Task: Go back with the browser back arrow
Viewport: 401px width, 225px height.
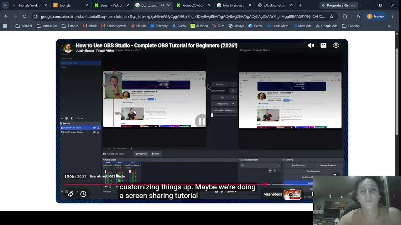Action: click(6, 16)
